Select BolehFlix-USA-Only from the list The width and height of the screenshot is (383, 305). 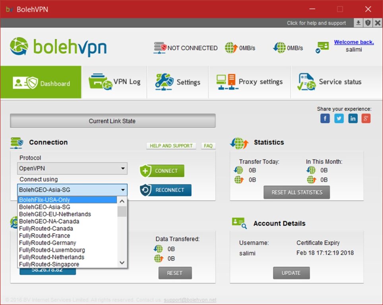tap(68, 200)
